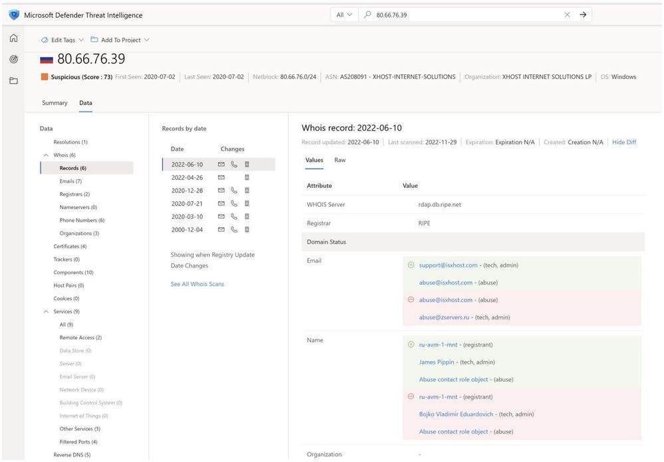Collapse the Whois (6) tree section
664x462 pixels.
tap(46, 155)
